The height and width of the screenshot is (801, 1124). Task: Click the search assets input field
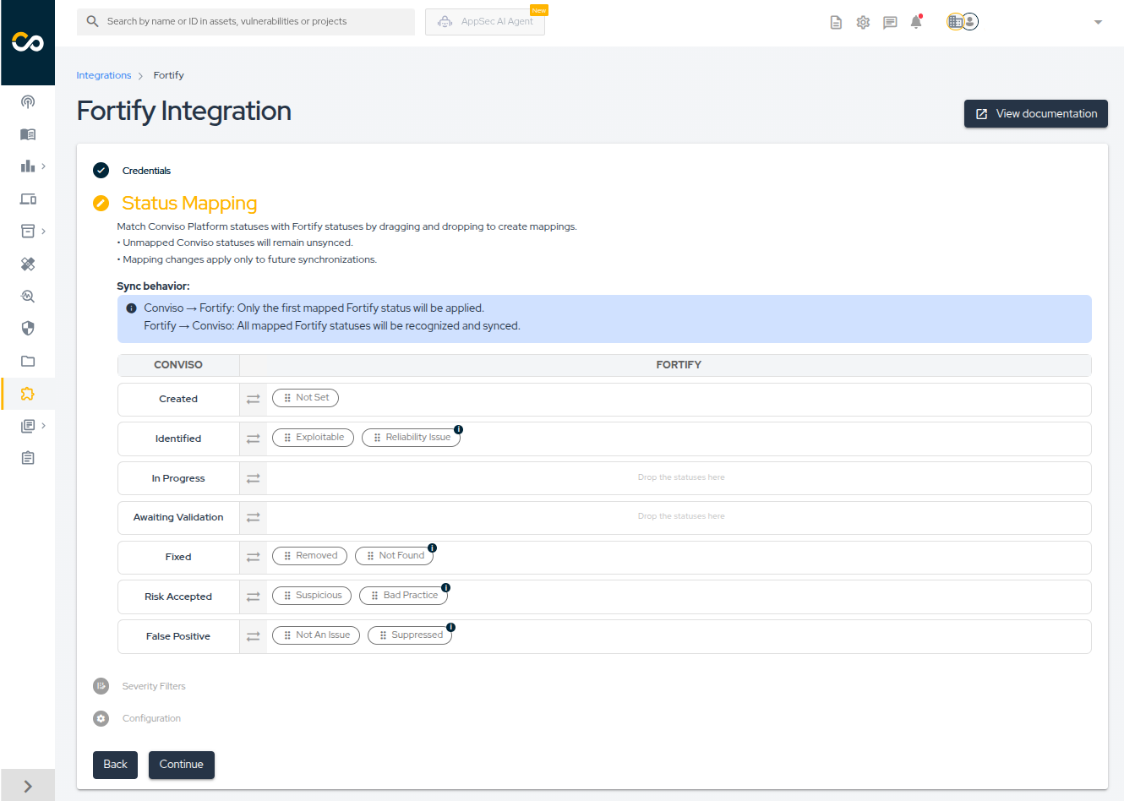pyautogui.click(x=254, y=22)
